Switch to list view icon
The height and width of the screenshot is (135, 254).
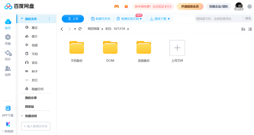(250, 29)
